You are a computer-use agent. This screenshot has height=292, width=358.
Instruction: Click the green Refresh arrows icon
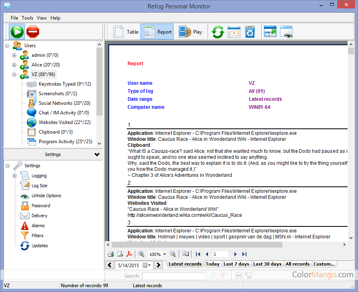pyautogui.click(x=218, y=32)
